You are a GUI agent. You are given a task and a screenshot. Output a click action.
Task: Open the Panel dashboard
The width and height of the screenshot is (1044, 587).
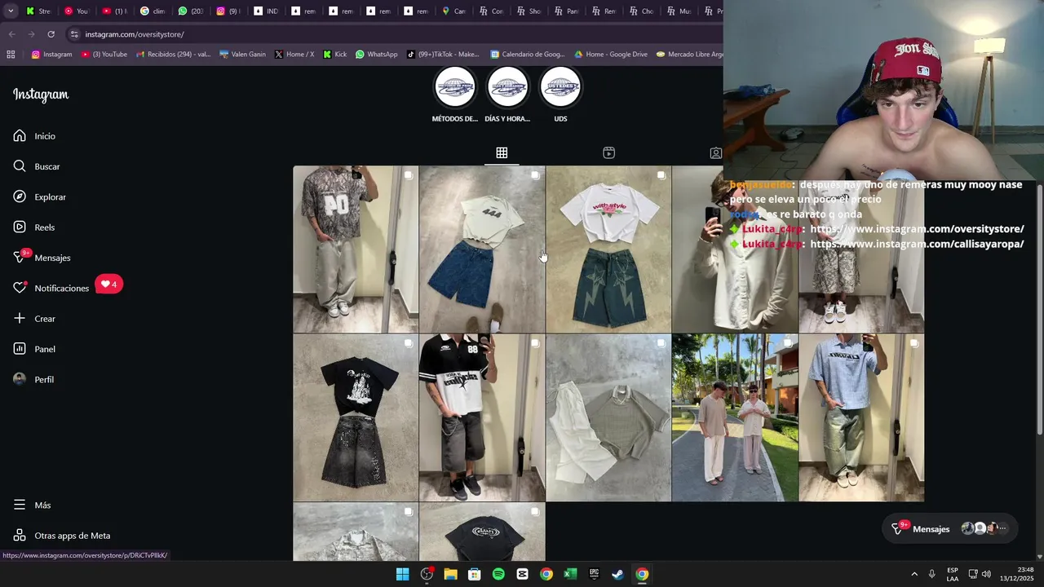(x=34, y=349)
